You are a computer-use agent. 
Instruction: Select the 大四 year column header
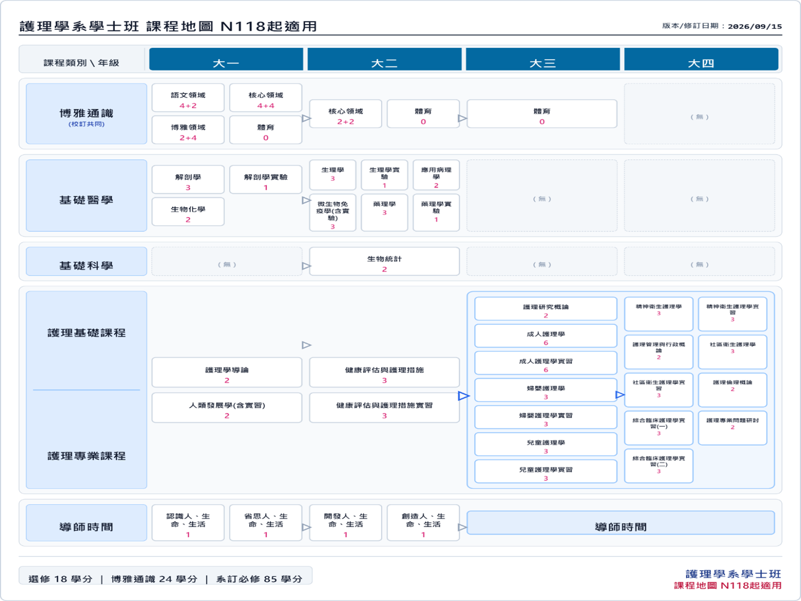(700, 59)
